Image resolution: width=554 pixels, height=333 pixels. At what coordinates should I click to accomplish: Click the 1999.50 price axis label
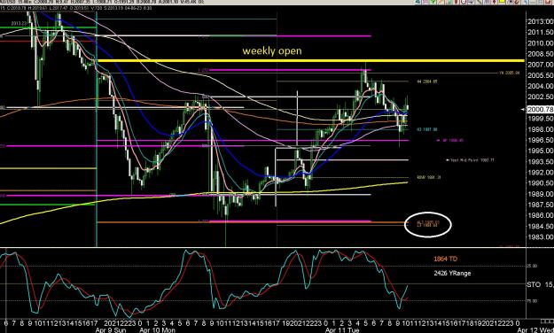[x=540, y=119]
